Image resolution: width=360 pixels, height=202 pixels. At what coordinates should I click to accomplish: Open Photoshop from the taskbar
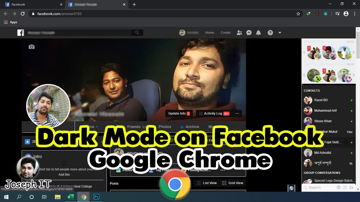coord(96,197)
